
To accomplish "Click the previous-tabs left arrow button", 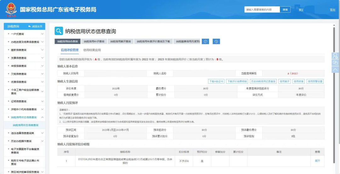I will point(205,42).
